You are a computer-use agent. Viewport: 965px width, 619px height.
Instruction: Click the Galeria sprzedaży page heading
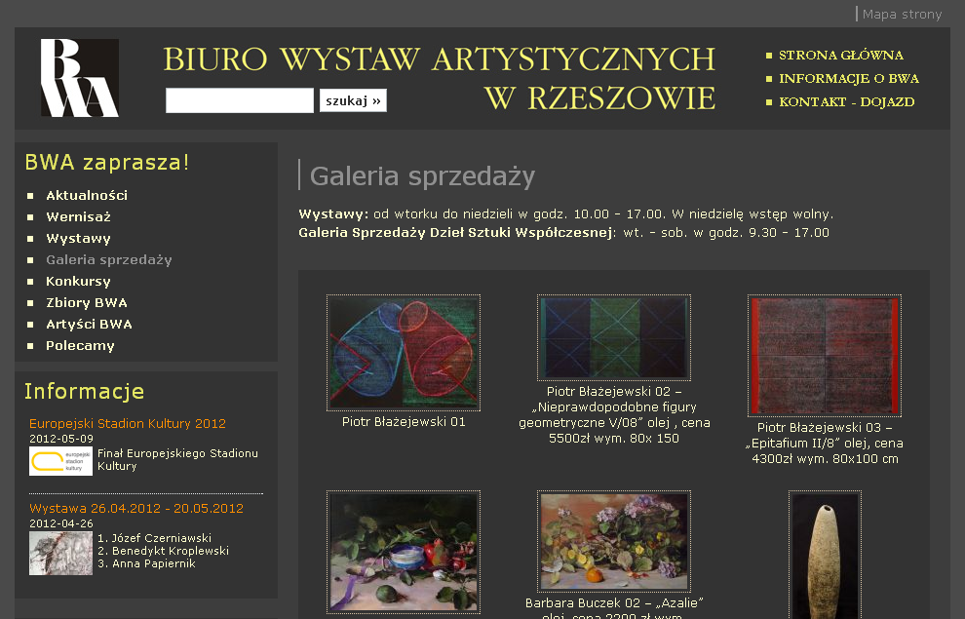(x=422, y=176)
